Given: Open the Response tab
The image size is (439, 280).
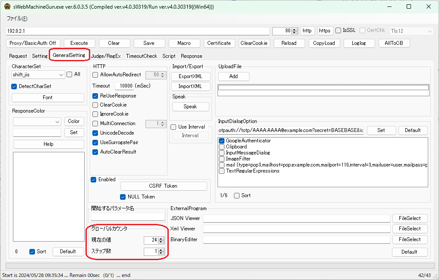Looking at the screenshot, I should [192, 56].
